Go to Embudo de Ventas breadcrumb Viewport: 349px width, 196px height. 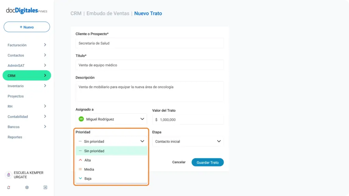click(108, 13)
